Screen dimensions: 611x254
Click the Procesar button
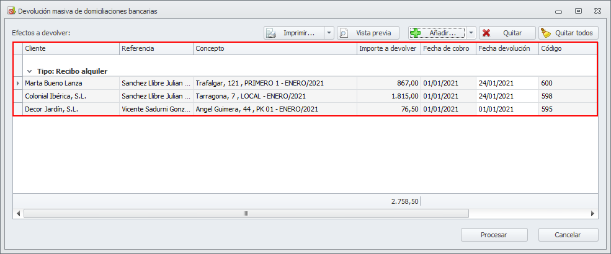point(494,235)
